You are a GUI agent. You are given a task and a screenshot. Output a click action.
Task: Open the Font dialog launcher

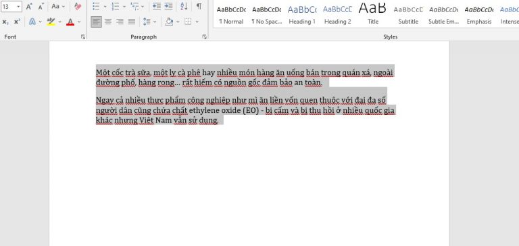pos(83,37)
